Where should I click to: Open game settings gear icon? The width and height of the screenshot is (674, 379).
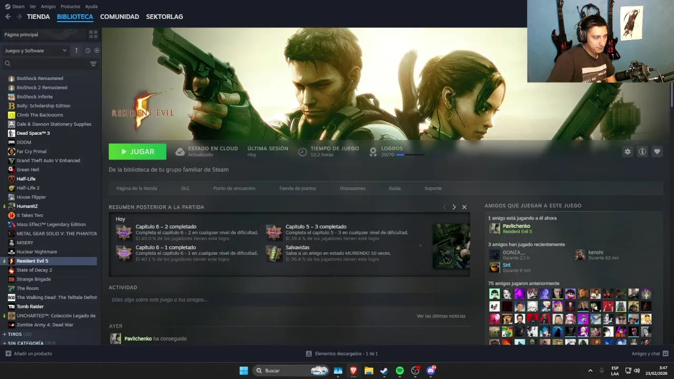(628, 152)
